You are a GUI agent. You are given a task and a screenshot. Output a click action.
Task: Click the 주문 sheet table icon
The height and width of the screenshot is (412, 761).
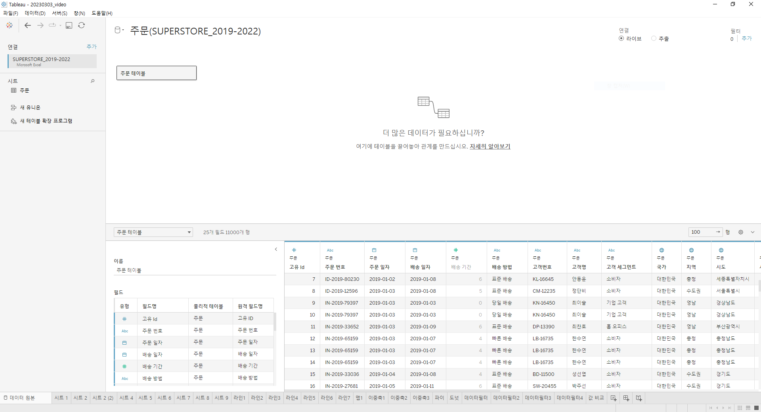[x=14, y=90]
